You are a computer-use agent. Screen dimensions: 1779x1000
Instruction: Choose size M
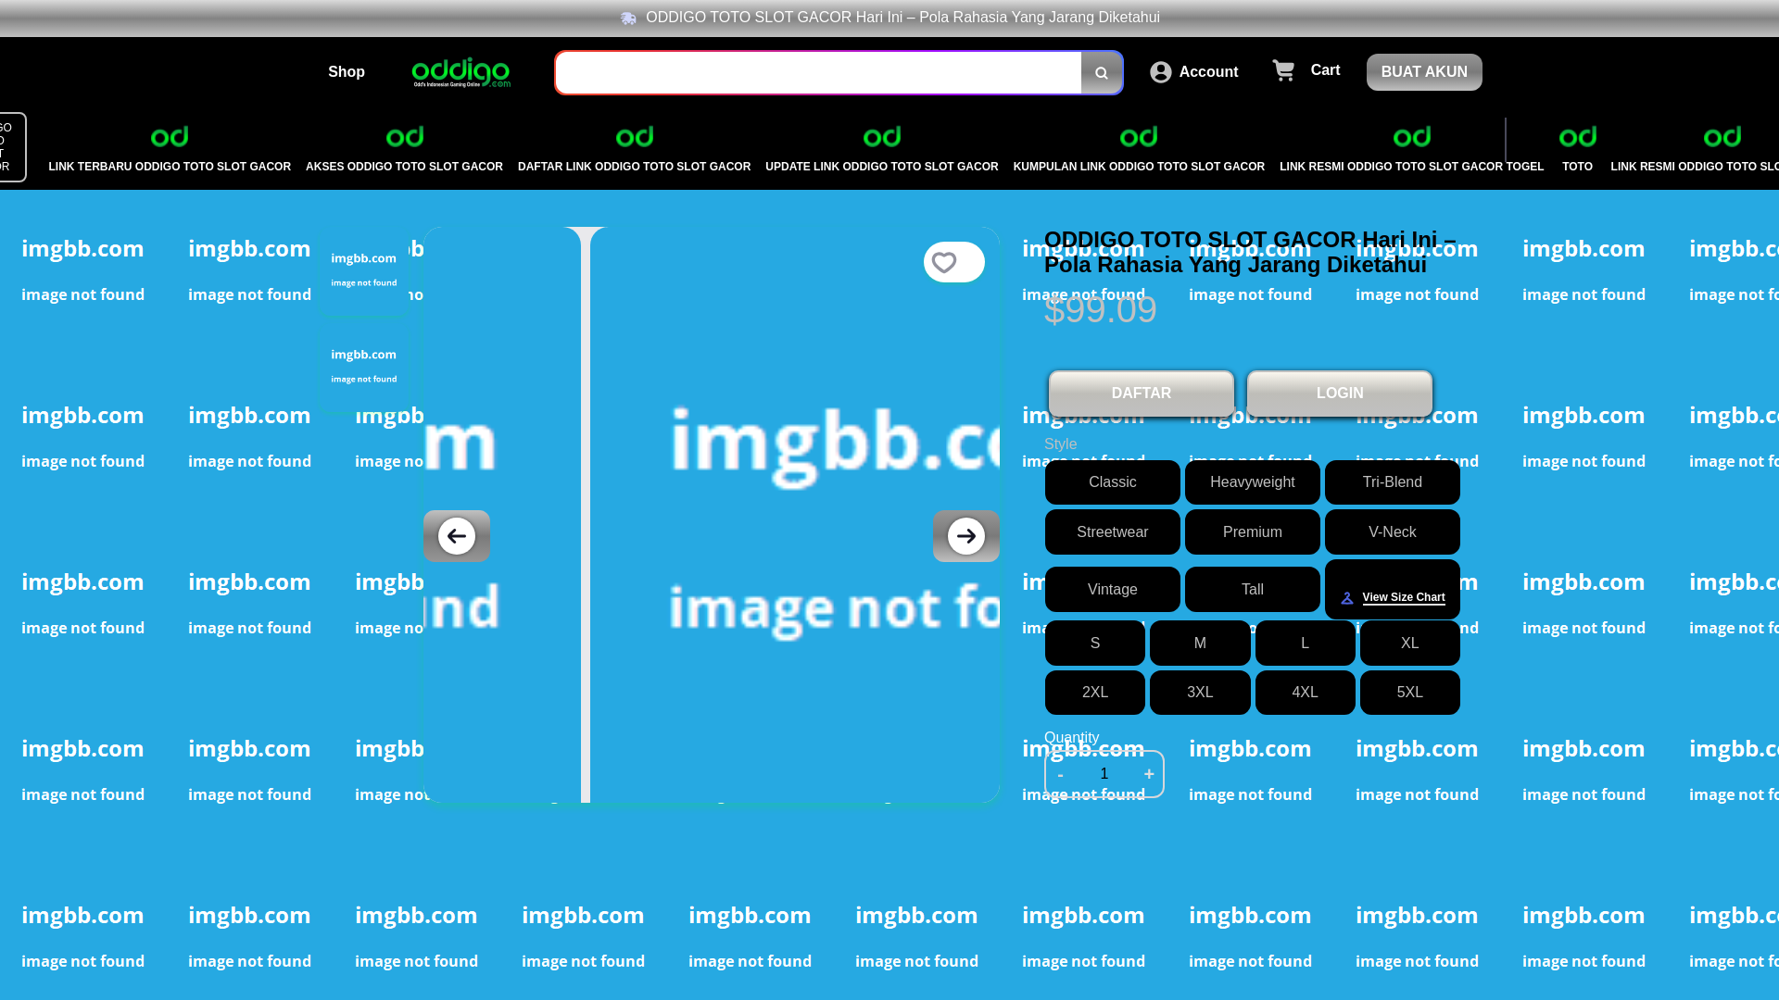click(1200, 644)
